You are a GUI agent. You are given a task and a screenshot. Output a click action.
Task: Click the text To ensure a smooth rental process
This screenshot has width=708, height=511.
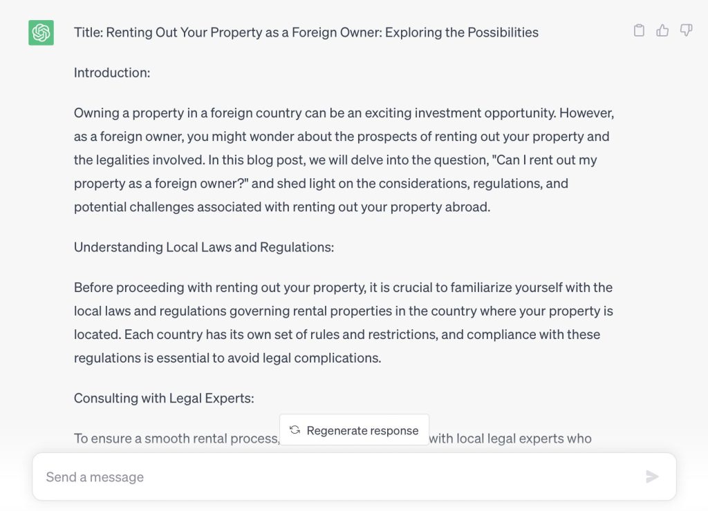coord(177,438)
